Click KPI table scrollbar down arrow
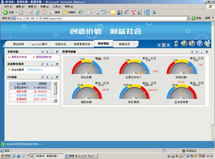Image resolution: width=215 pixels, height=159 pixels. point(55,101)
